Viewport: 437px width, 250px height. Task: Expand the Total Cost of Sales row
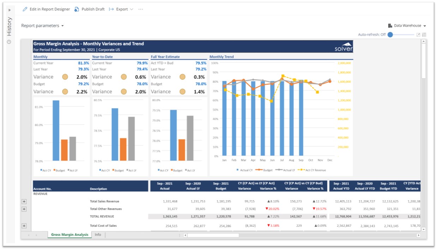24,226
